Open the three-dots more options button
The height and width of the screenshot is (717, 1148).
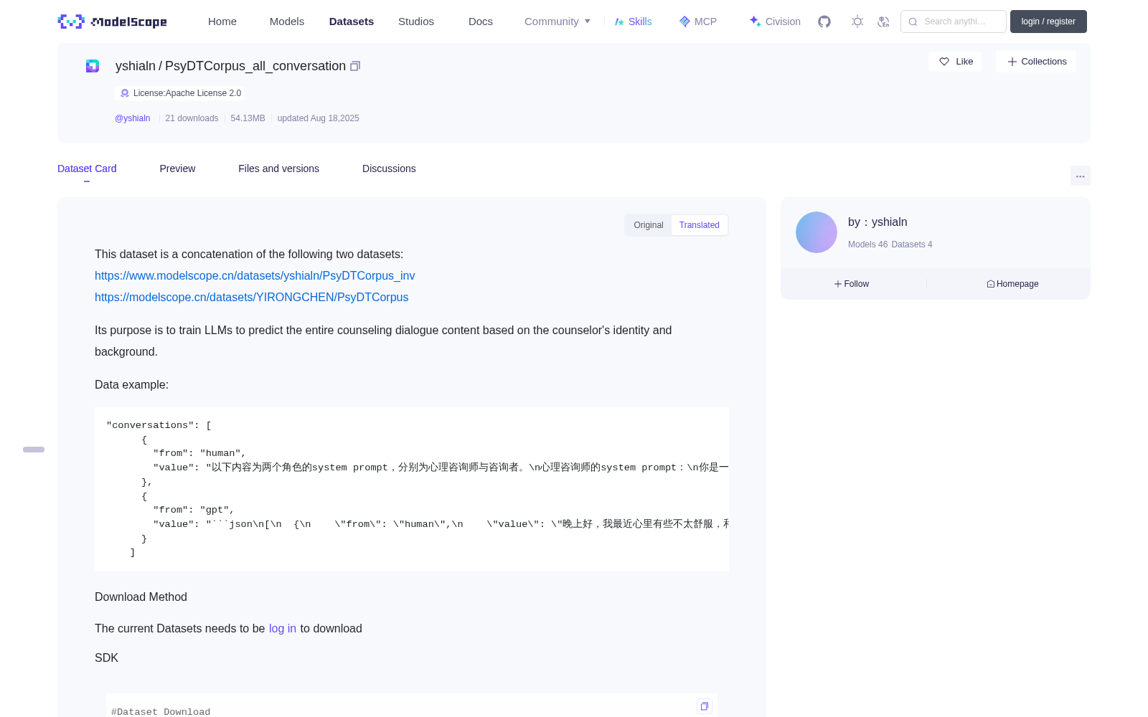coord(1081,176)
